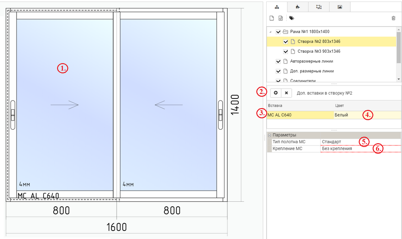Click the code document toolbar icon
Viewport: 402px width, 239px height.
pyautogui.click(x=281, y=18)
